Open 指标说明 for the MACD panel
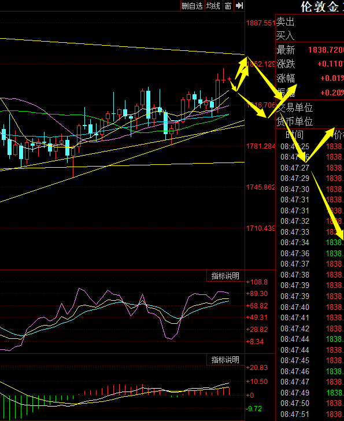The image size is (344, 421). (x=225, y=360)
